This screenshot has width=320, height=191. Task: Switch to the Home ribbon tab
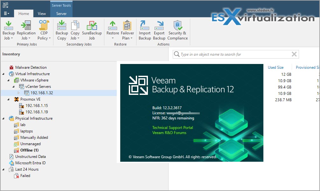(24, 13)
